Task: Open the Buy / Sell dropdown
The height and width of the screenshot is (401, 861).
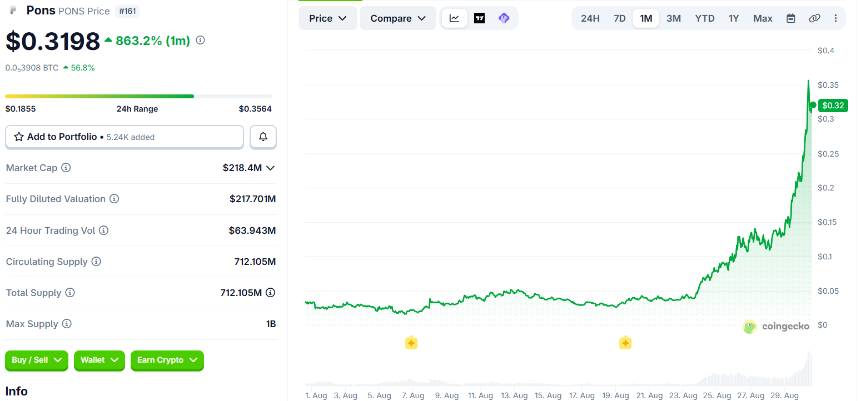Action: (37, 360)
